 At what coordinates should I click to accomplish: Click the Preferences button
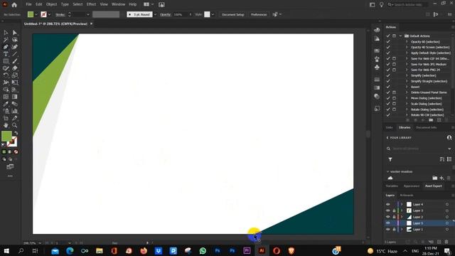point(259,14)
